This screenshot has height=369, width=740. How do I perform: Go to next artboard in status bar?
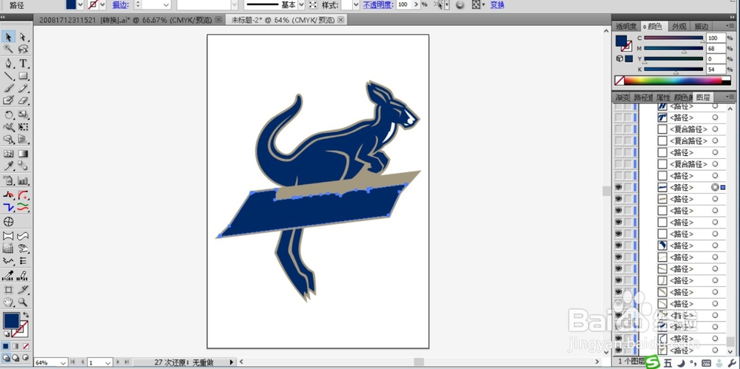click(x=118, y=362)
